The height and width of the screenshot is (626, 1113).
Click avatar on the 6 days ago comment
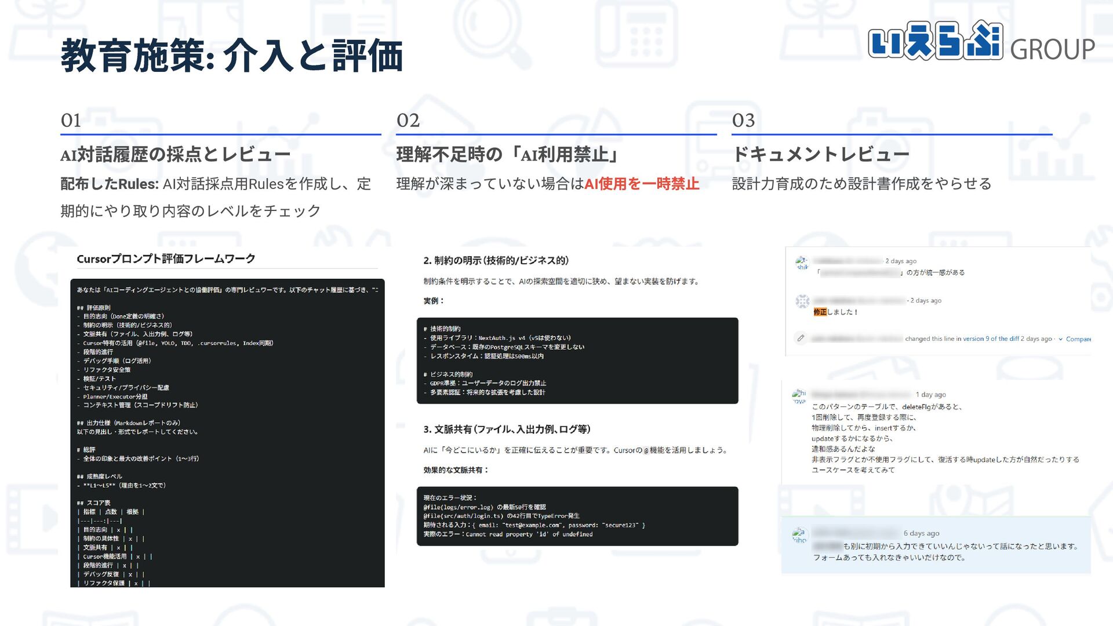pyautogui.click(x=799, y=535)
